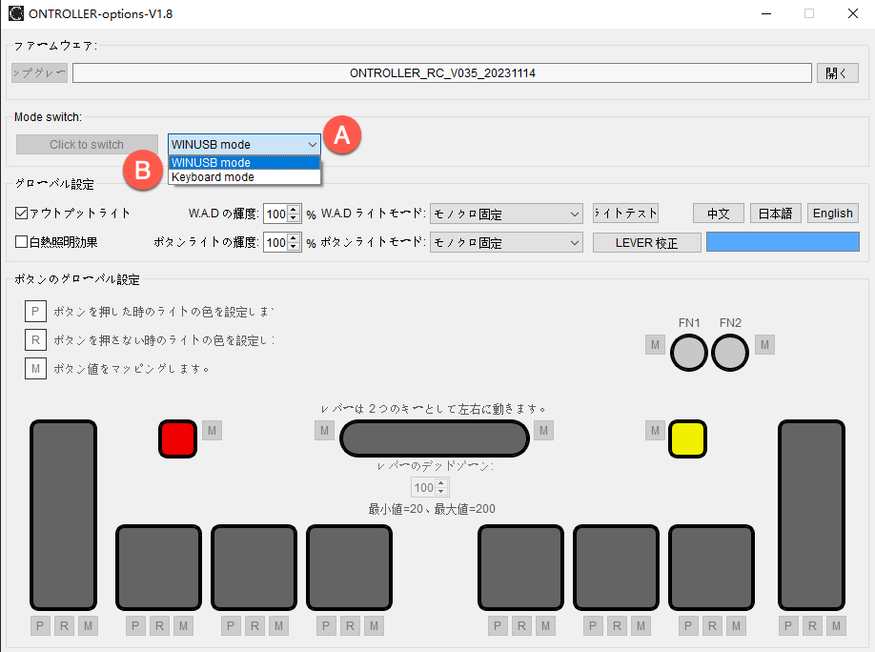Click the firmware name field ONTROLLER_RC_V035_20231114

pos(442,73)
